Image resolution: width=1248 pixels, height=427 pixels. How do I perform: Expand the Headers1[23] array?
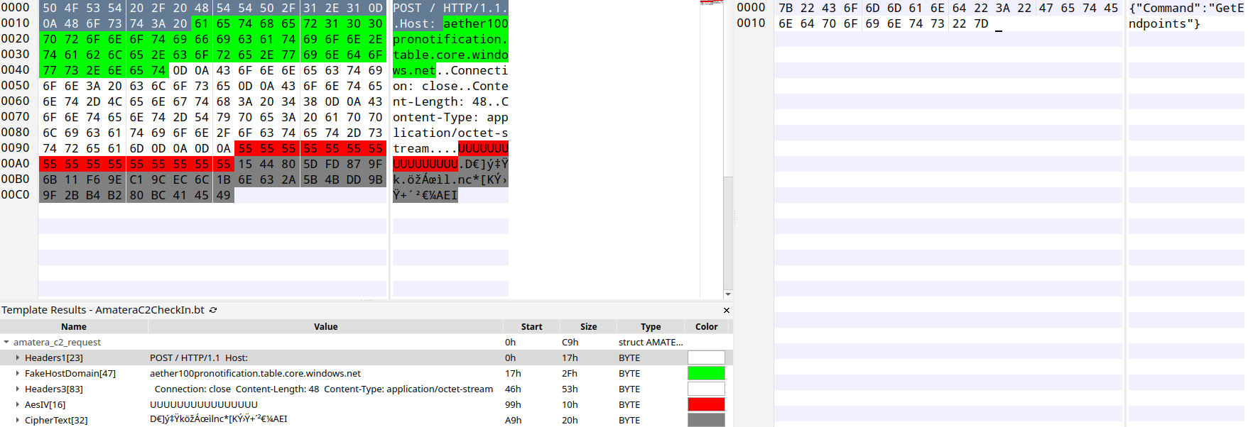[x=18, y=357]
